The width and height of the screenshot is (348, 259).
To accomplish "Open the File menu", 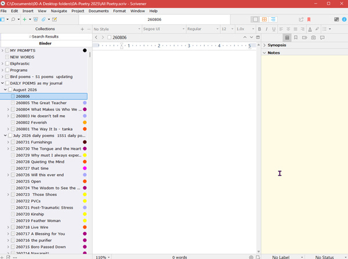I will (x=3, y=11).
